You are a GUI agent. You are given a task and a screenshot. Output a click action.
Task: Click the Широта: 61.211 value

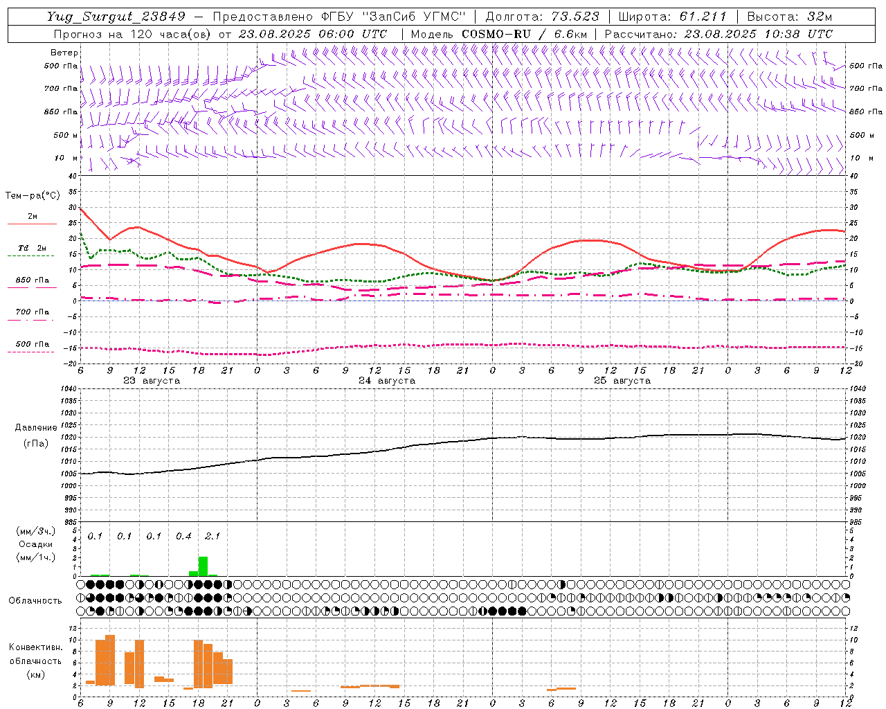[x=673, y=17]
